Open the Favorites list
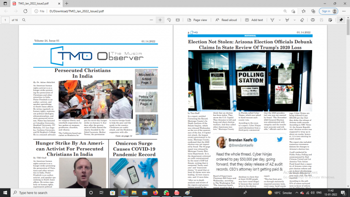 pos(304,11)
